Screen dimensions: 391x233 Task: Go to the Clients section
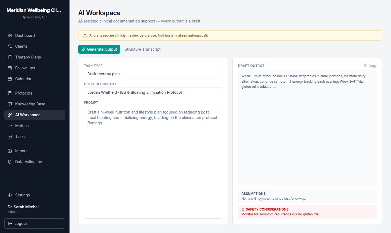[x=35, y=46]
